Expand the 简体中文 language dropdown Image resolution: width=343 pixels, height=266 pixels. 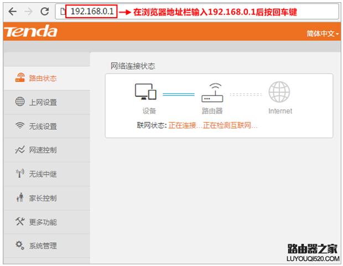tap(323, 34)
